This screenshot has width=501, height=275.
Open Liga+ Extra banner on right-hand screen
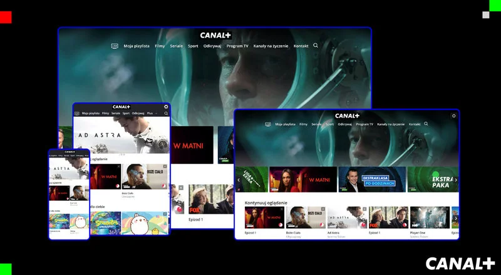click(x=252, y=179)
